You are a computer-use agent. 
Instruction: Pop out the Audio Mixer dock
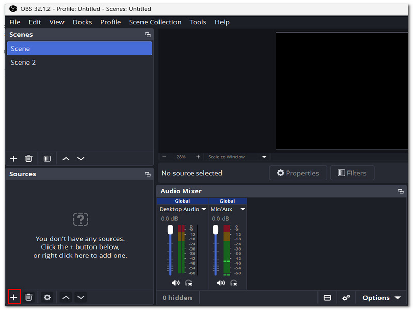[x=401, y=191]
